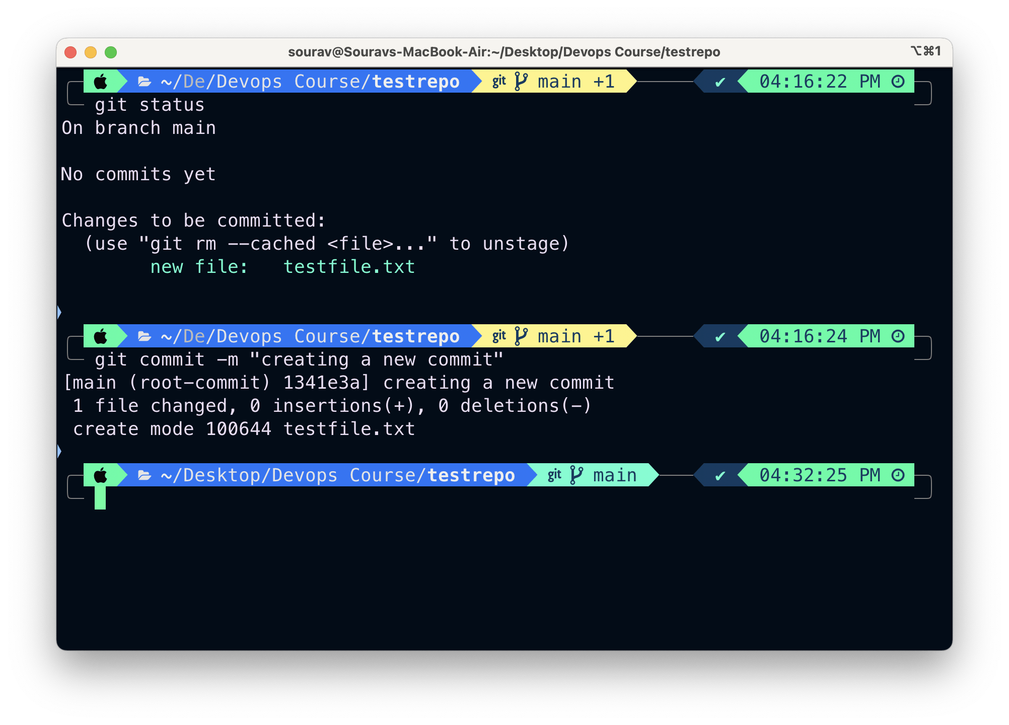
Task: Click the '~/De/Devops Course/testrepo' path in the 04:16:24 prompt
Action: (310, 336)
